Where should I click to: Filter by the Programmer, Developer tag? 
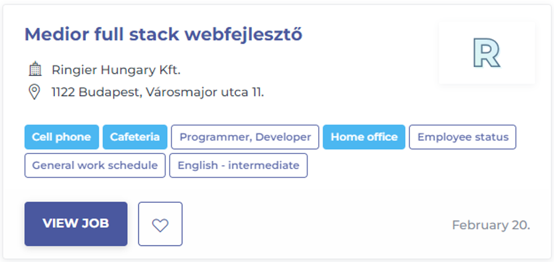(245, 137)
